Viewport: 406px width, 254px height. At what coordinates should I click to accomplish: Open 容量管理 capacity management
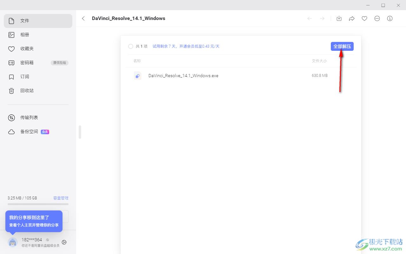pyautogui.click(x=61, y=198)
